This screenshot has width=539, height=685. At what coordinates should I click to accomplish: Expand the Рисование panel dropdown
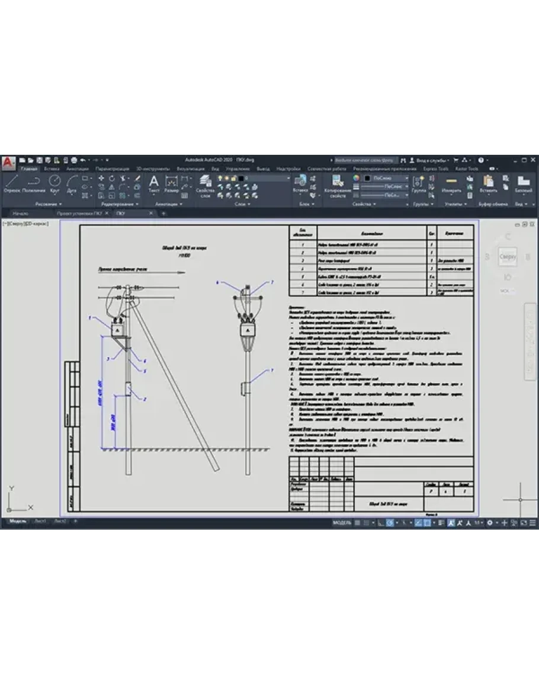tap(48, 204)
